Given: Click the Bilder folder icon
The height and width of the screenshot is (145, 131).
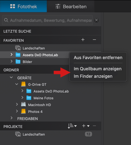Looking at the screenshot, I should [18, 62].
